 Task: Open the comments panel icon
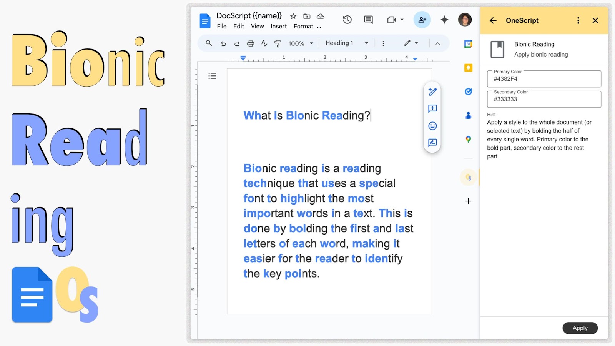point(368,20)
